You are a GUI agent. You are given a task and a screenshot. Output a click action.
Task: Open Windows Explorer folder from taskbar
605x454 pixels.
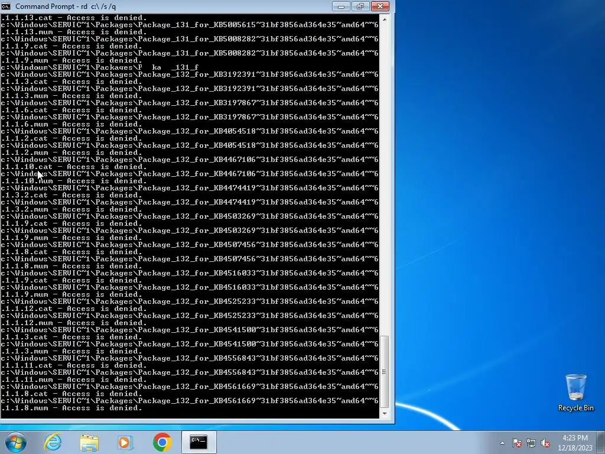[x=89, y=442]
